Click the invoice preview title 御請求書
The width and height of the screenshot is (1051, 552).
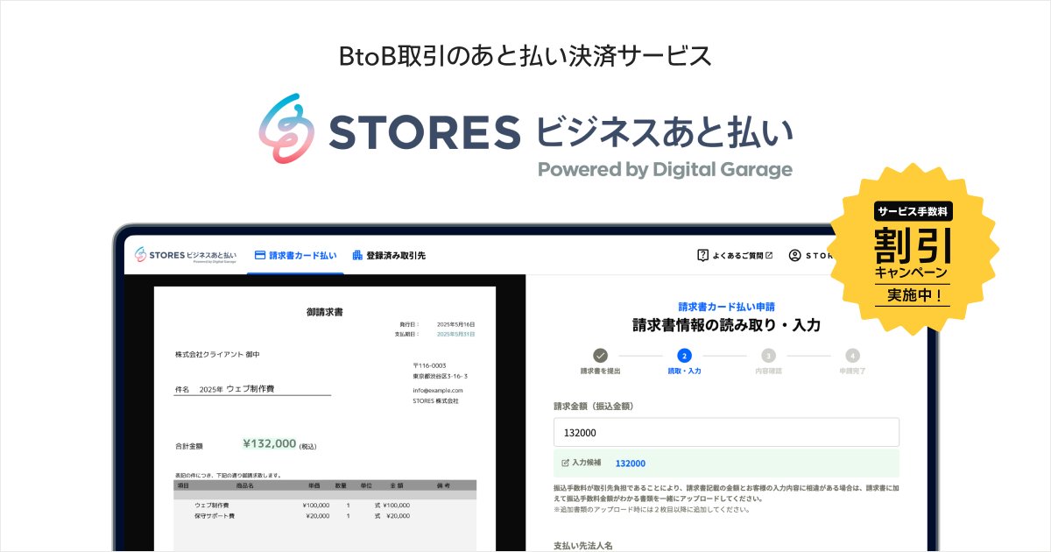pyautogui.click(x=325, y=311)
